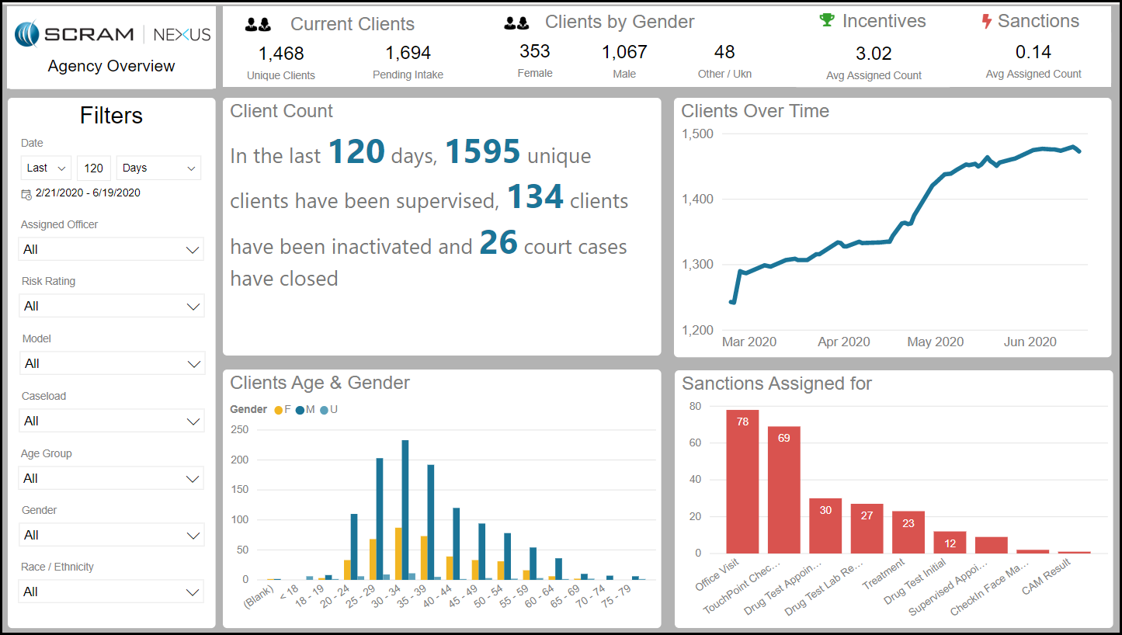Click the Current Clients people icon

tap(258, 25)
